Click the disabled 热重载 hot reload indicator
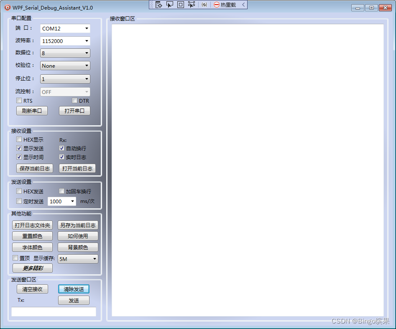The image size is (396, 329). tap(224, 5)
